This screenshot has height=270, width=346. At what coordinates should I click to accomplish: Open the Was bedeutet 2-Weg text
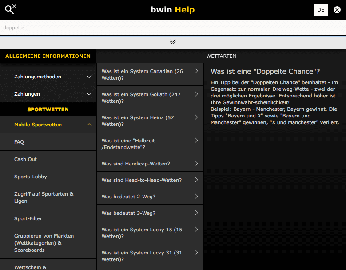(128, 197)
